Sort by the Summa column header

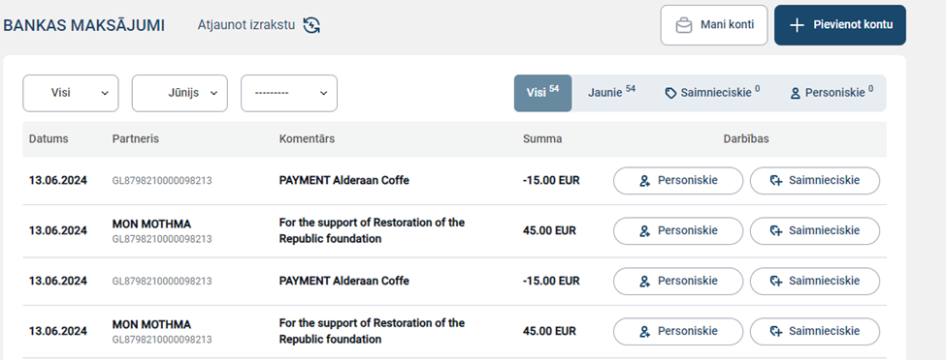tap(542, 139)
